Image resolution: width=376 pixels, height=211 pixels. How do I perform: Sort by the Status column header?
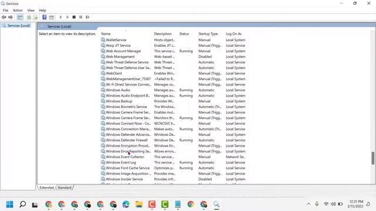click(x=184, y=34)
